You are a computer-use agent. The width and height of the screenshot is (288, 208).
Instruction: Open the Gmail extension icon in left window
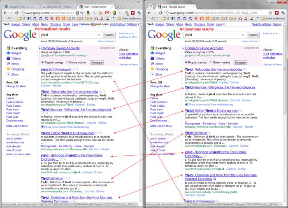(x=107, y=13)
